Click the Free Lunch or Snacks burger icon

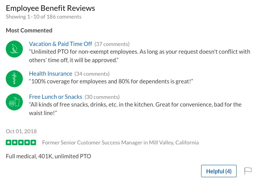point(14,102)
